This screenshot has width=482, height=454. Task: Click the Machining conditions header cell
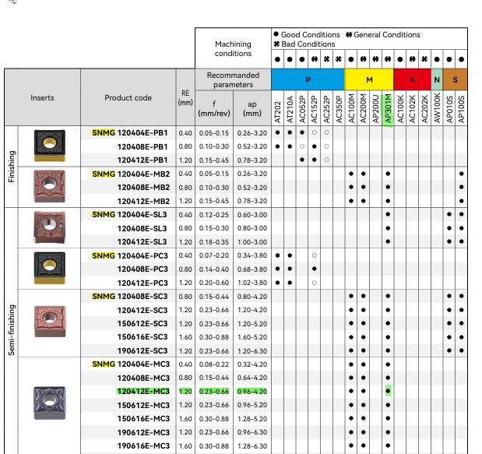tap(233, 48)
